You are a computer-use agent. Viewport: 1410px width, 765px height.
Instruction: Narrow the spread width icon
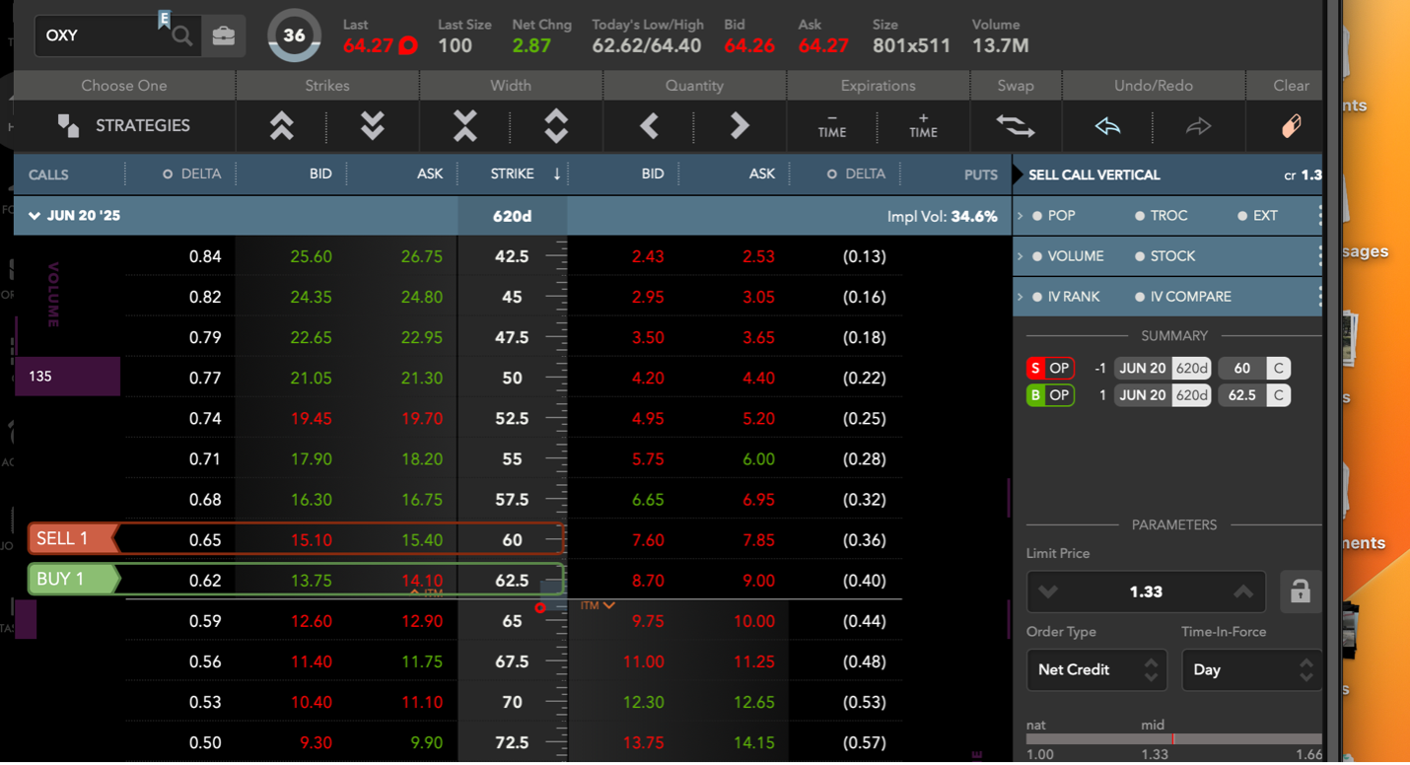pyautogui.click(x=464, y=126)
